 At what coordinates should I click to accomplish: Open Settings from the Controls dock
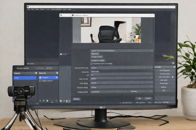coord(164,87)
